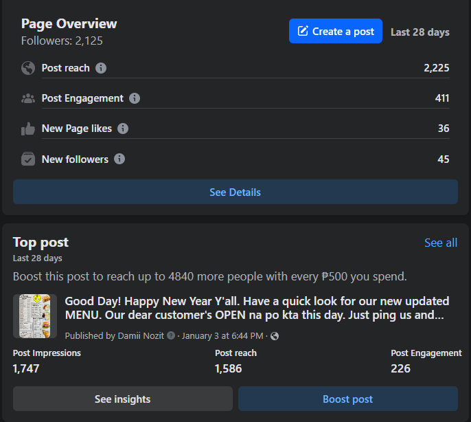Click the See insights button
This screenshot has width=471, height=422.
click(x=122, y=399)
